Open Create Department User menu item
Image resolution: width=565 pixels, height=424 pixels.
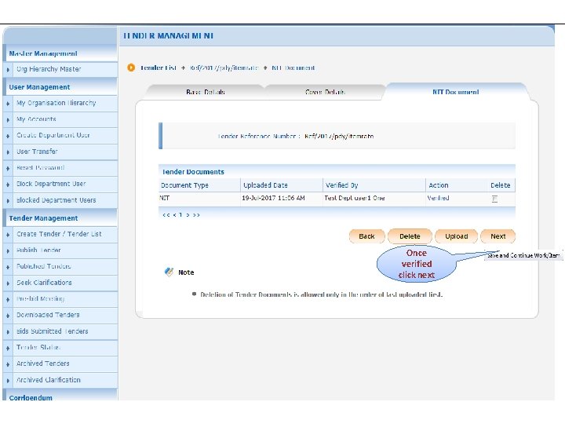pos(53,135)
